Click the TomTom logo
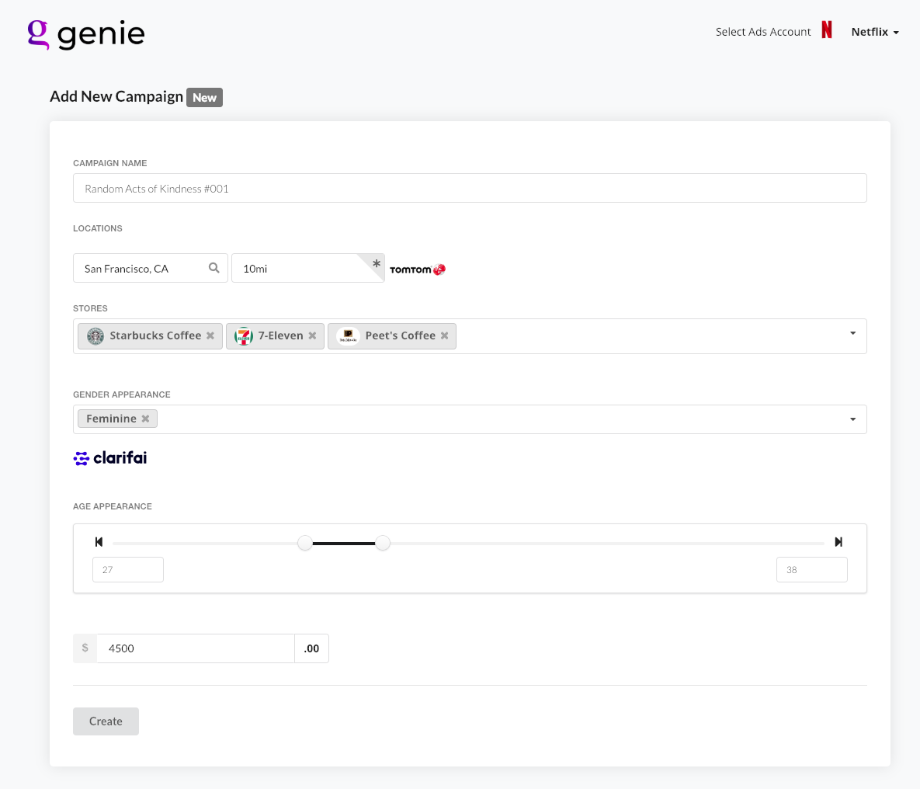Image resolution: width=920 pixels, height=789 pixels. 418,269
